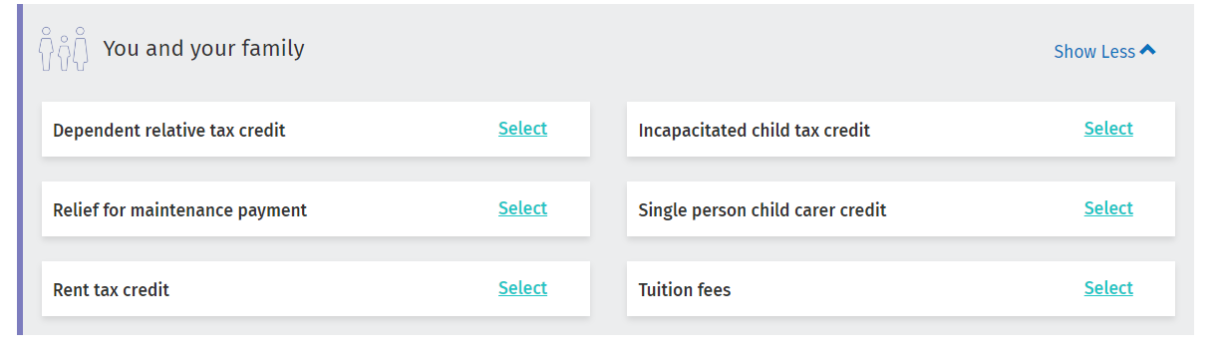Select the Tuition fees option
Viewport: 1224px width, 362px height.
pyautogui.click(x=1108, y=288)
